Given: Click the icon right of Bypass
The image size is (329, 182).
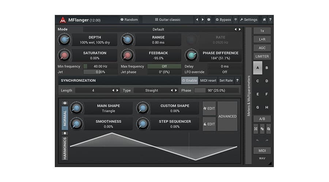Looking at the screenshot, I should pos(236,20).
